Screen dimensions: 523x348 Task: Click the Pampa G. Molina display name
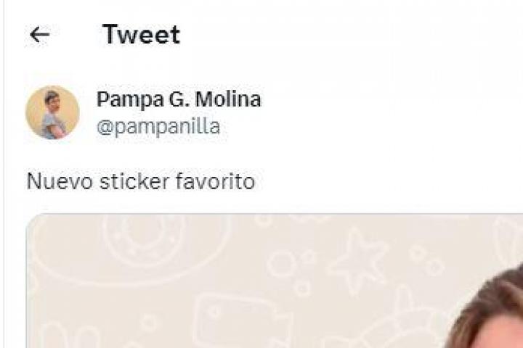(178, 100)
